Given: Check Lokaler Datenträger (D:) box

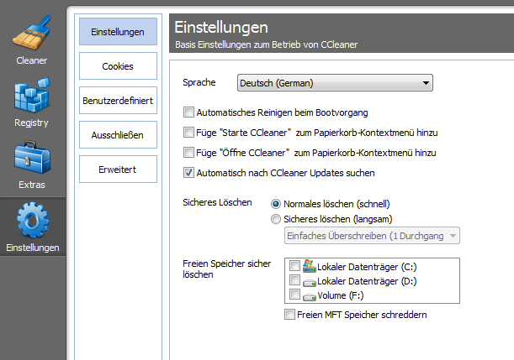Looking at the screenshot, I should coord(294,280).
